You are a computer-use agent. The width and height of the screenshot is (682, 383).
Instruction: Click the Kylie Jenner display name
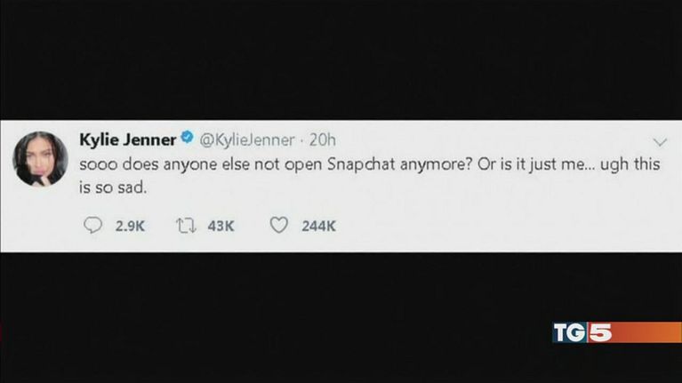tap(129, 140)
